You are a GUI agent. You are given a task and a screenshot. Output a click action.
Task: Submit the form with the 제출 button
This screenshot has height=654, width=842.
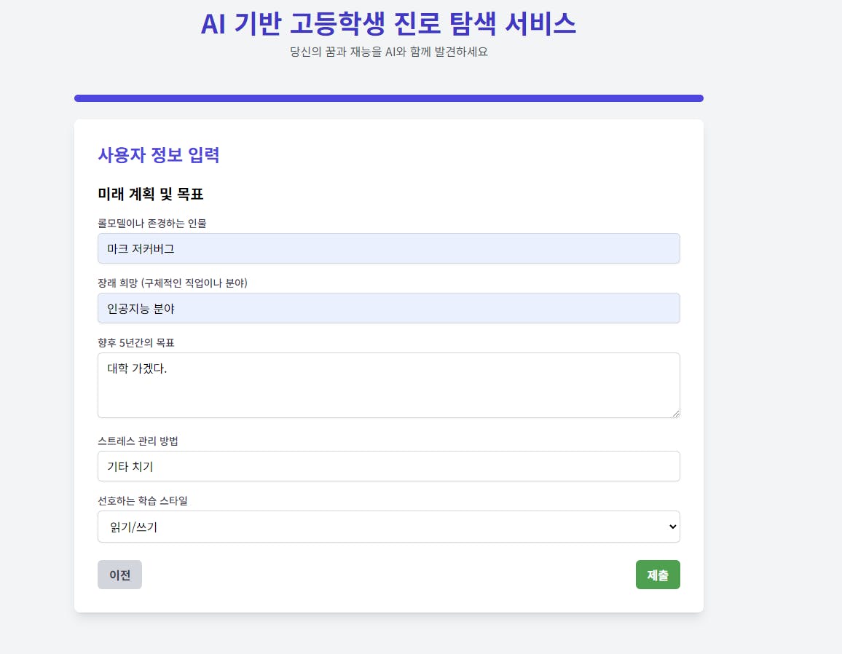[x=658, y=575]
